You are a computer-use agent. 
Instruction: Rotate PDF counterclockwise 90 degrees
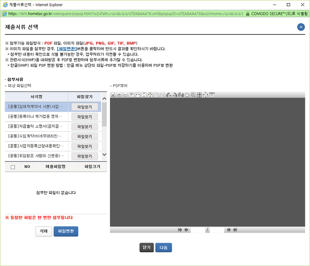click(x=168, y=95)
